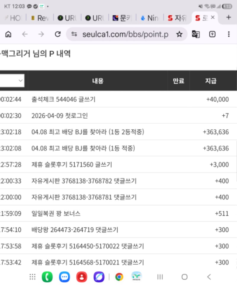Open the blue Messages app
The width and height of the screenshot is (237, 285).
pyautogui.click(x=64, y=277)
